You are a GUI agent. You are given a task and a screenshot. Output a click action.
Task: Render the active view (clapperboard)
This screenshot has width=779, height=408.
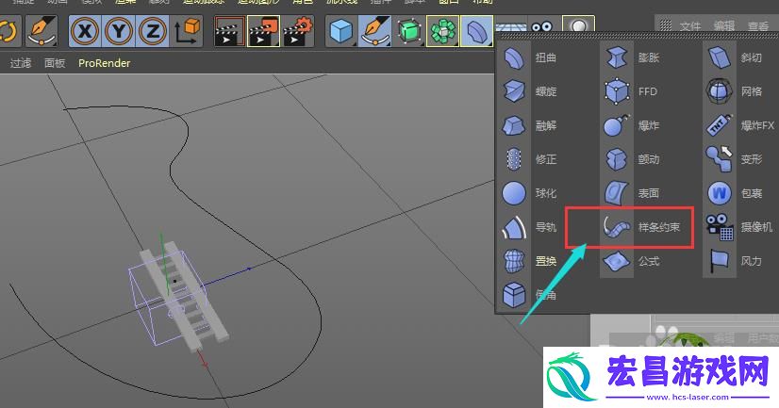pos(229,31)
